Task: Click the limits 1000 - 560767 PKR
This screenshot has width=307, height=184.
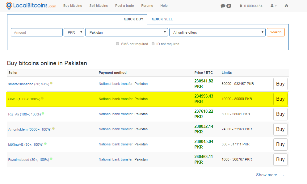Action: pyautogui.click(x=237, y=159)
